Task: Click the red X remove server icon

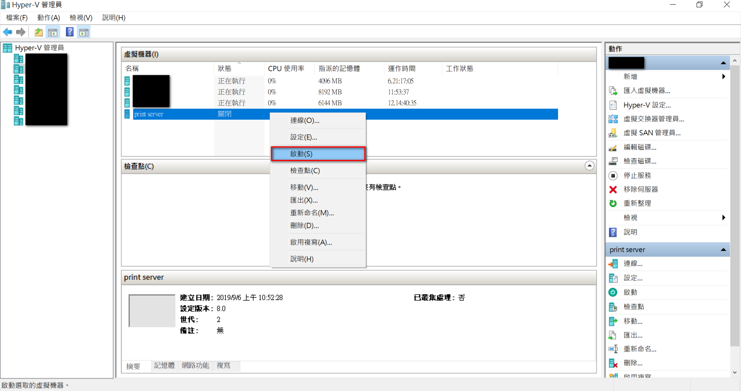Action: [x=613, y=190]
